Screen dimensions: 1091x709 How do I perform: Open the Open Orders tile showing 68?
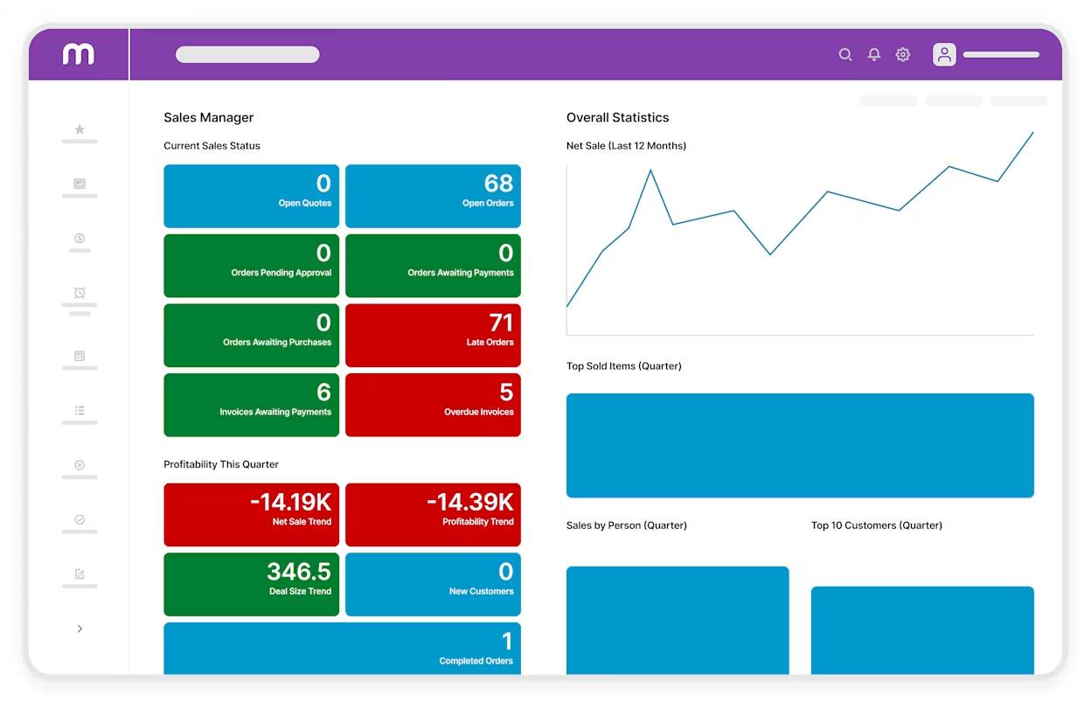point(433,196)
